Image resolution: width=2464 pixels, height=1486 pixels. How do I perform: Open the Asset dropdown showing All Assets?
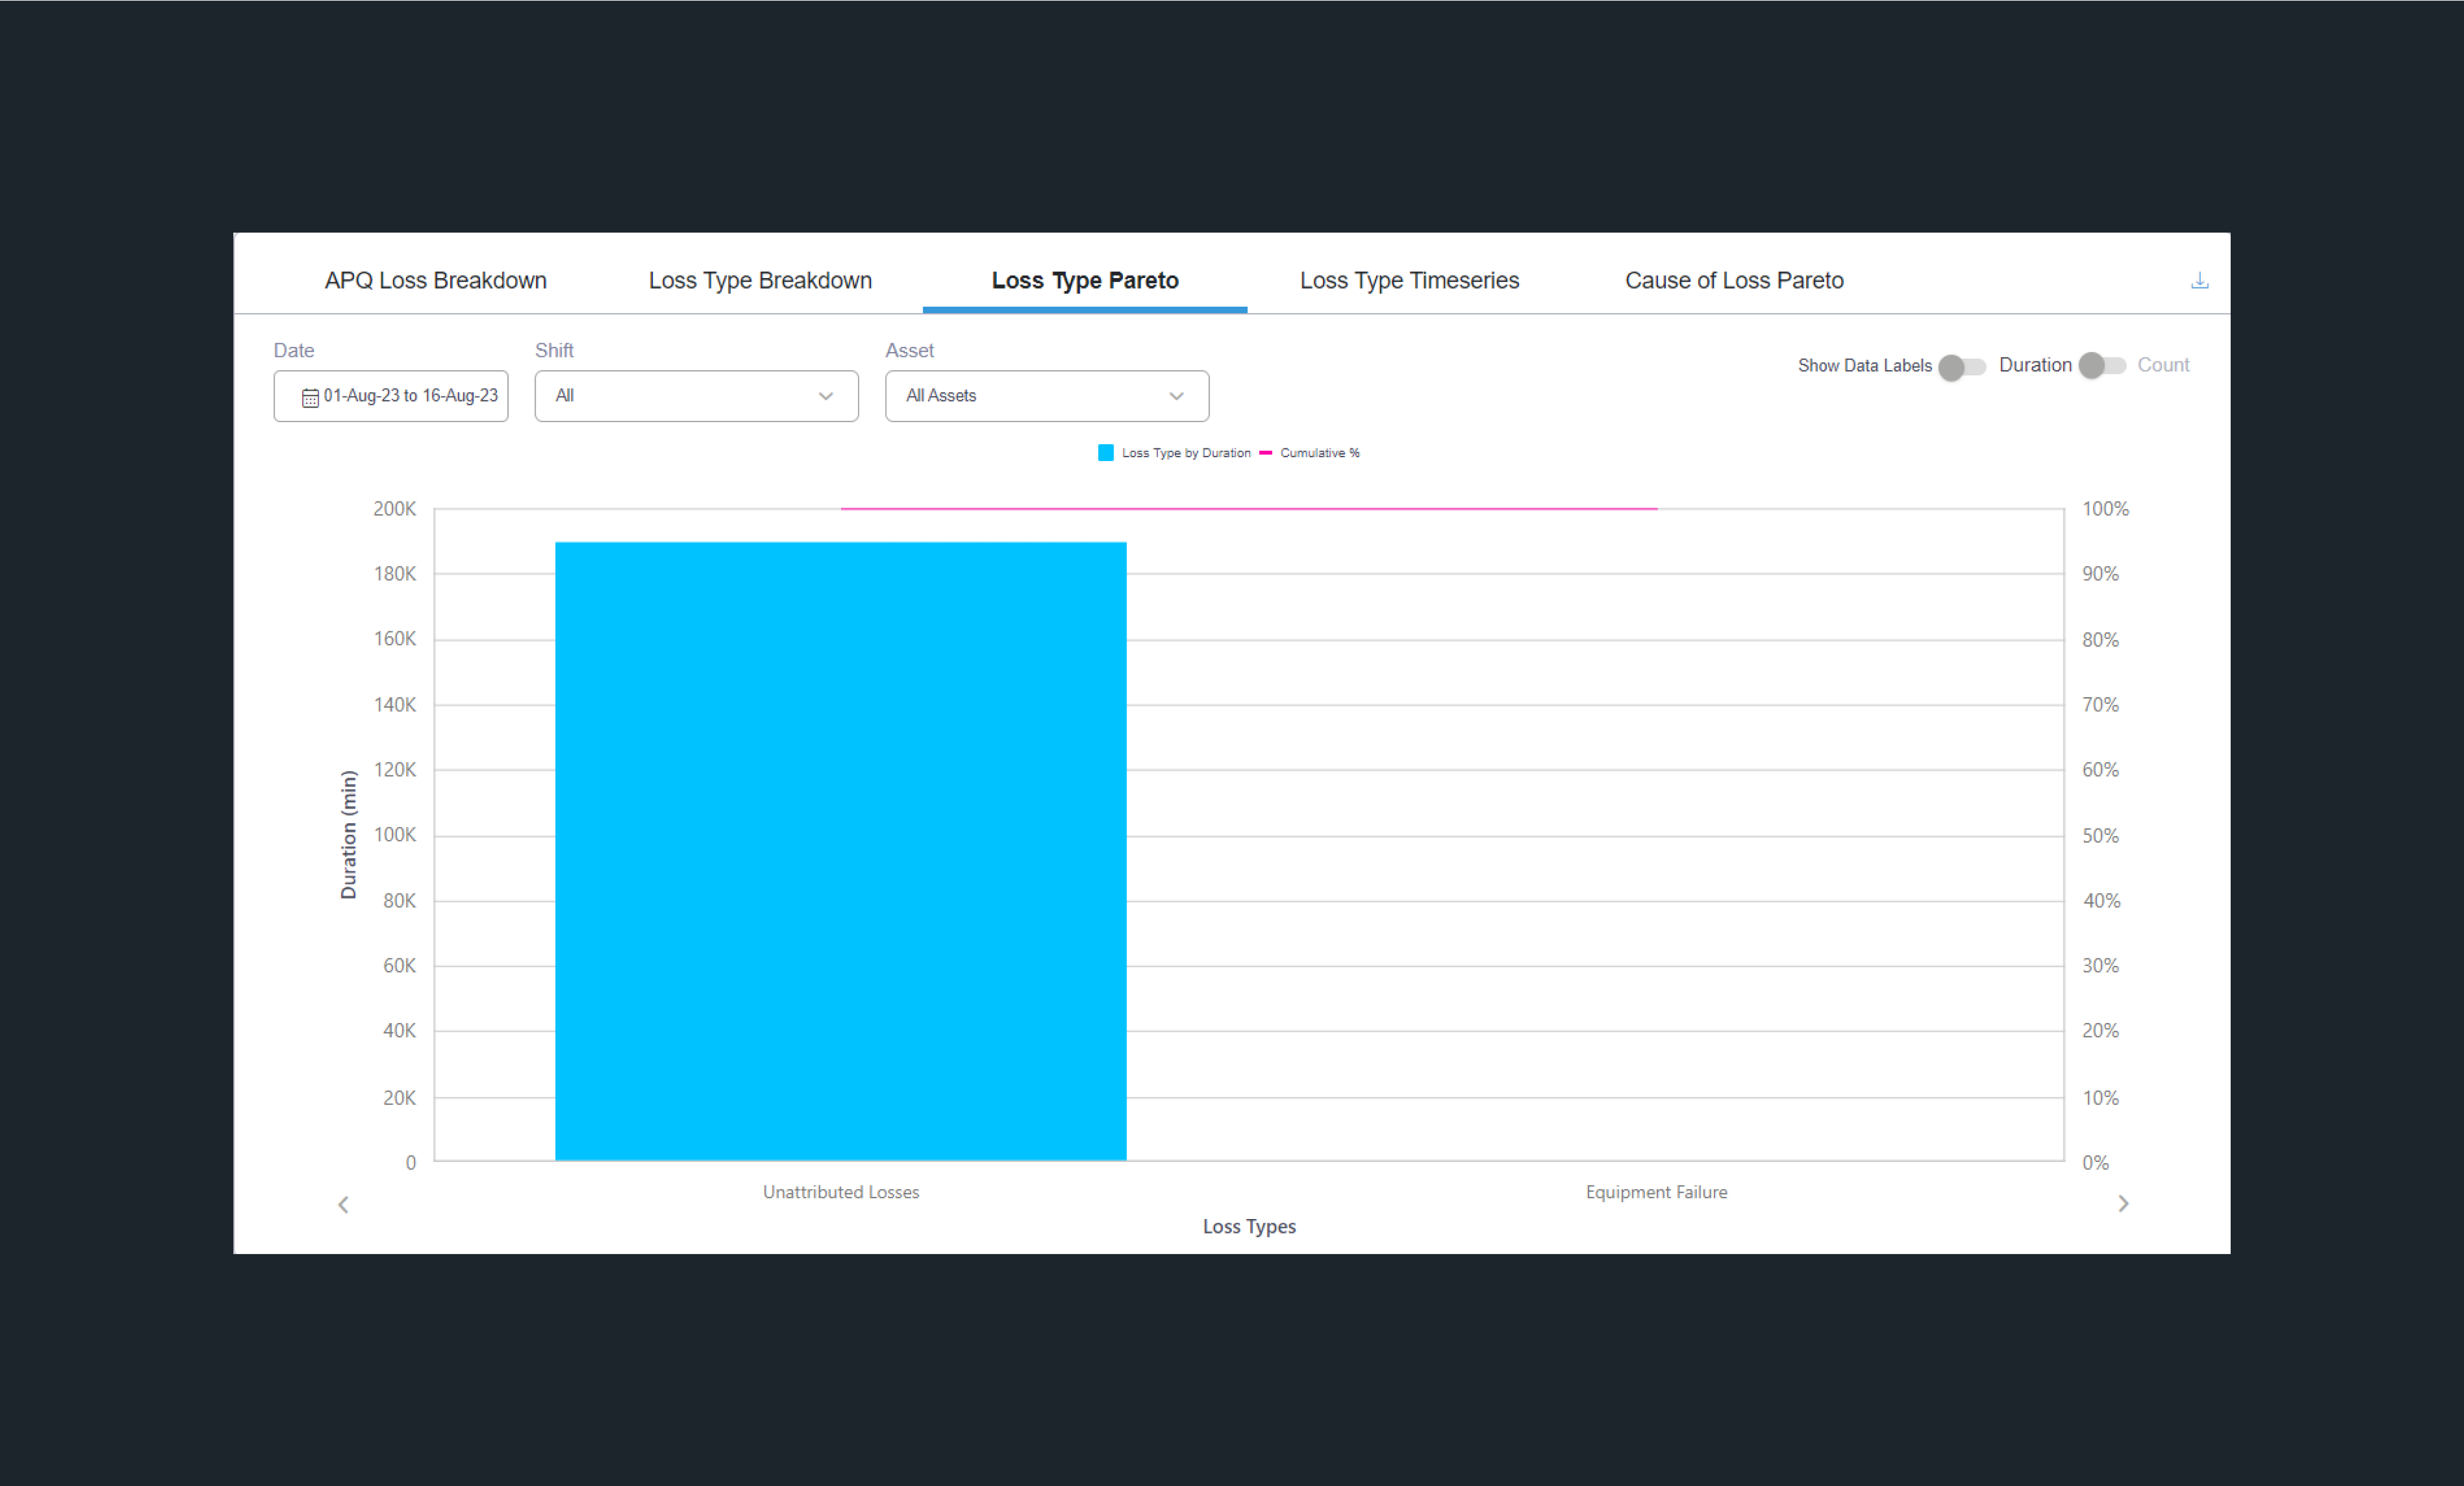coord(1047,396)
